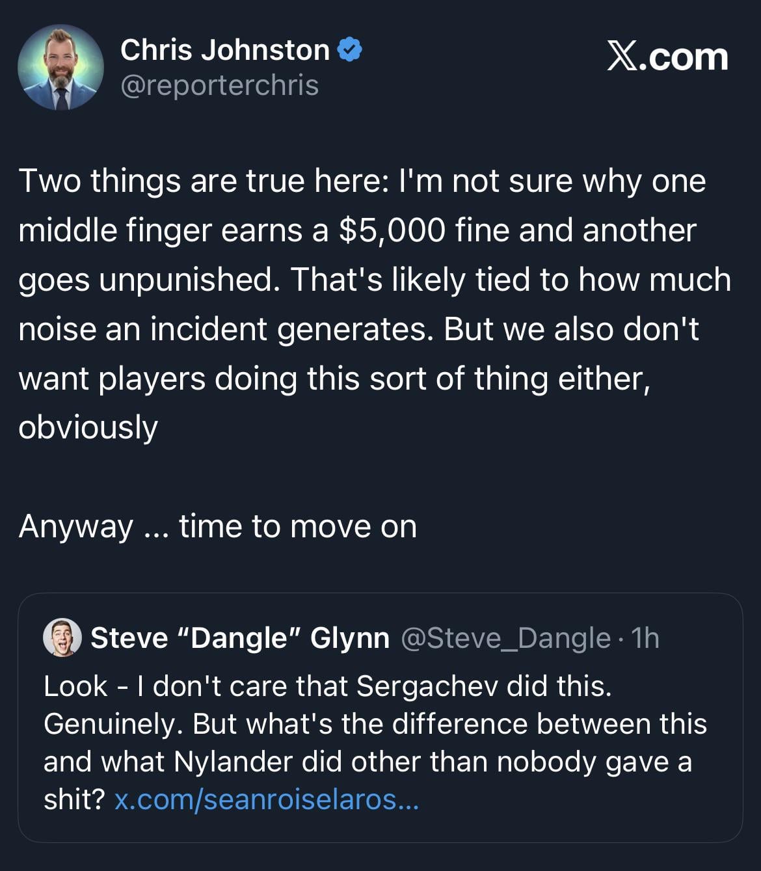Click "Look" at start of quoted tweet
The image size is (761, 871).
coord(75,686)
